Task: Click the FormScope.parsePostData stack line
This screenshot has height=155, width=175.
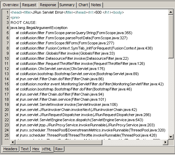Action: click(x=72, y=38)
